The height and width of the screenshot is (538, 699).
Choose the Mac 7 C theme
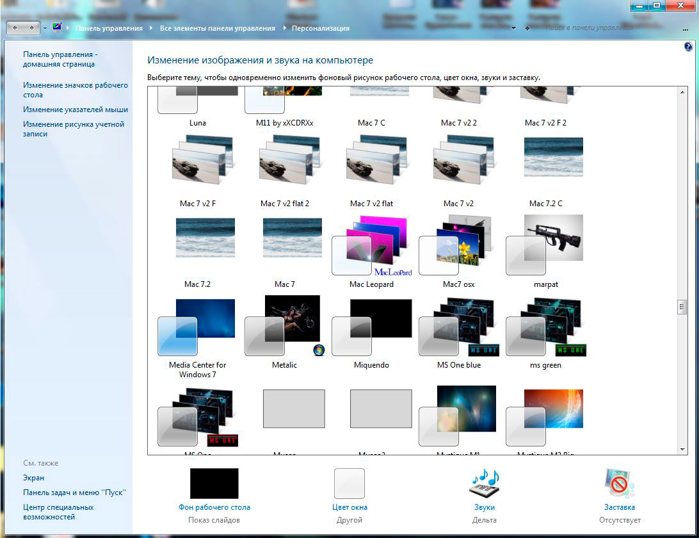tap(371, 107)
